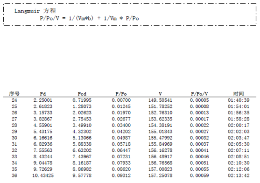The height and width of the screenshot is (183, 260).
Task: Click the Pcd column header
Action: click(82, 94)
